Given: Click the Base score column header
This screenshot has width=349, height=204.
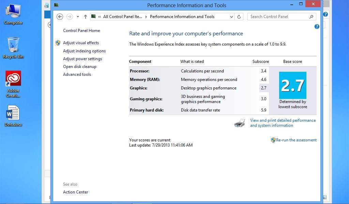Looking at the screenshot, I should [292, 62].
